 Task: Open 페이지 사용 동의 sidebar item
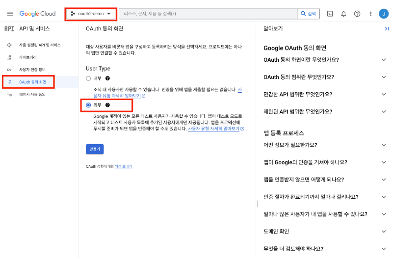39,95
